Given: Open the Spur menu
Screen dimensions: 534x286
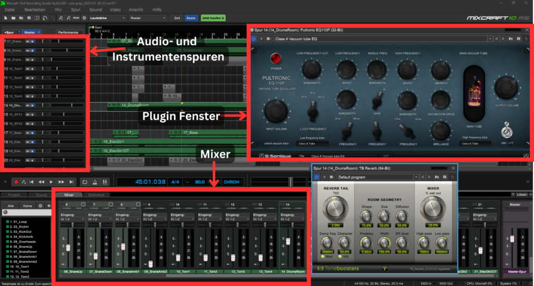Looking at the screenshot, I should pyautogui.click(x=76, y=9).
